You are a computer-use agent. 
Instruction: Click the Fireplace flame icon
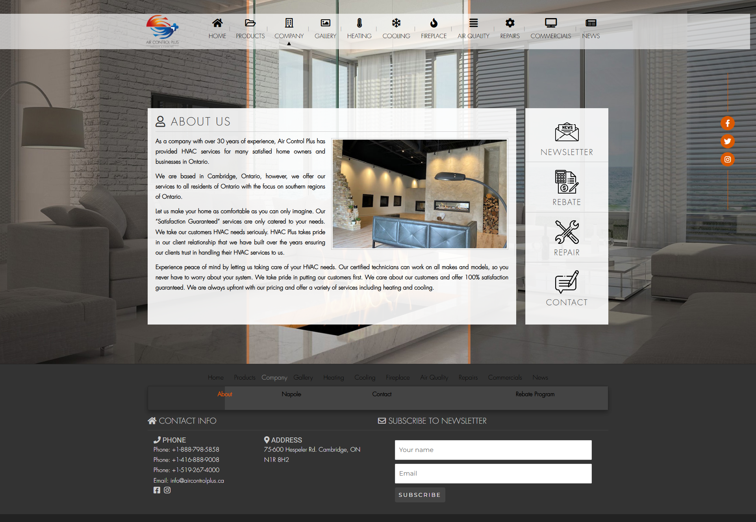434,23
